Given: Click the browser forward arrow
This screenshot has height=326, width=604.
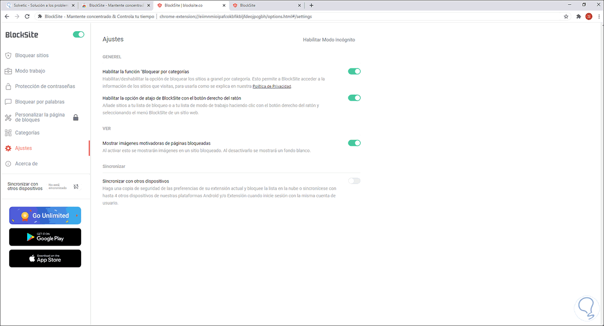Looking at the screenshot, I should coord(17,16).
